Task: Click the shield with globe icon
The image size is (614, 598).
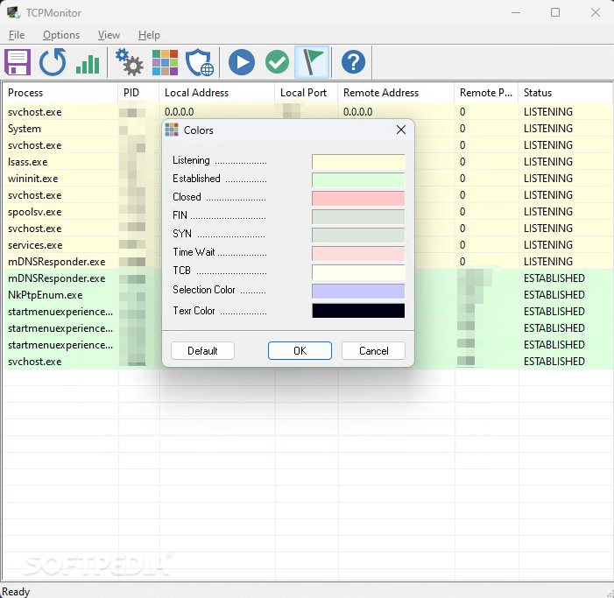Action: point(200,62)
